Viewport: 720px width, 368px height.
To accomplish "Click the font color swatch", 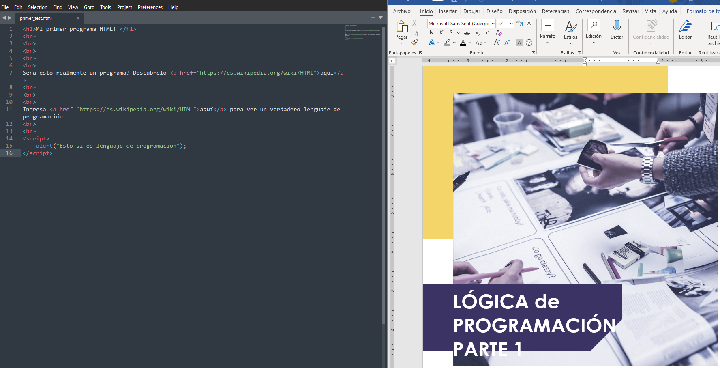I will [464, 43].
